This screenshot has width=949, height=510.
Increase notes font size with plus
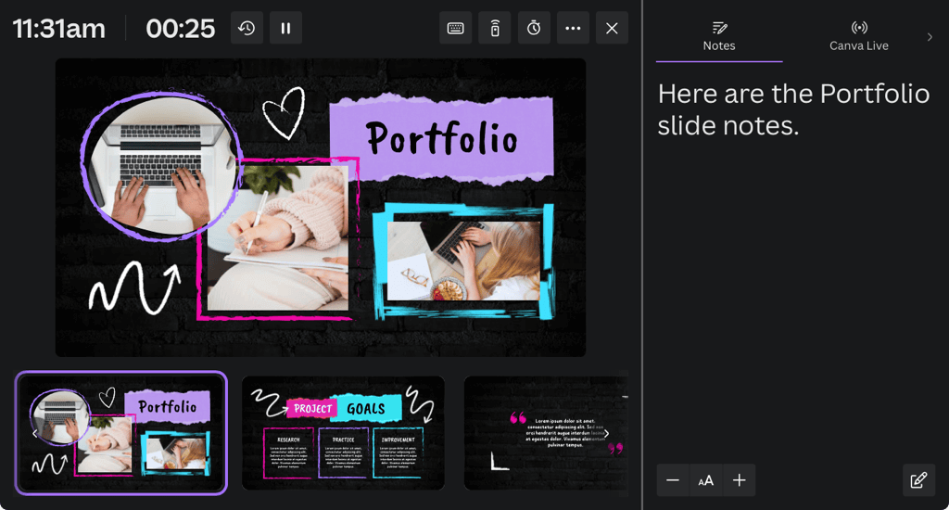739,480
